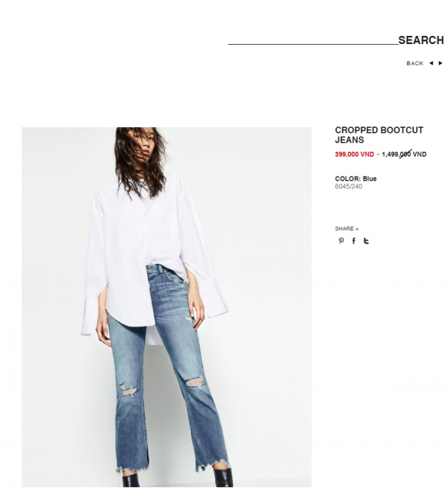This screenshot has width=448, height=497.
Task: Click the SEARCH button
Action: tap(421, 40)
